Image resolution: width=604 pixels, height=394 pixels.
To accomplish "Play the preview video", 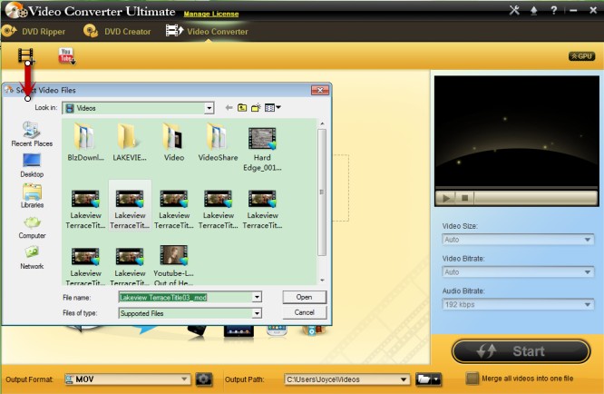I will (x=446, y=198).
